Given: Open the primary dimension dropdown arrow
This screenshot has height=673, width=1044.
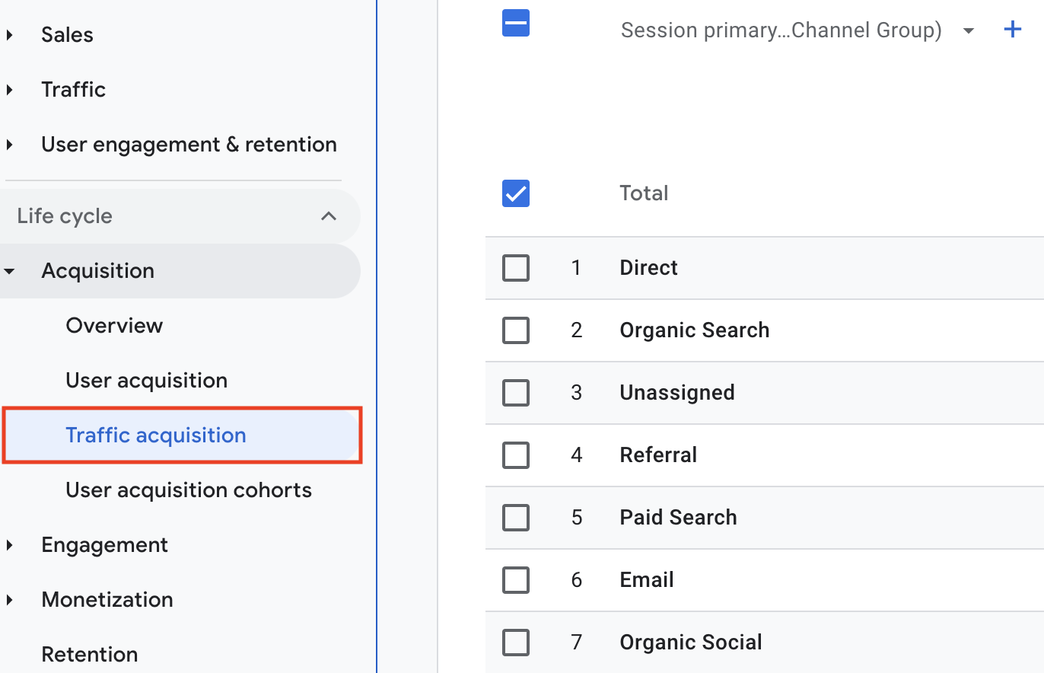Looking at the screenshot, I should click(x=969, y=31).
